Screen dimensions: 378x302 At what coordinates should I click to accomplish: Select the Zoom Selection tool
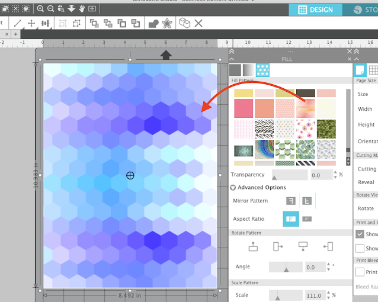[61, 9]
